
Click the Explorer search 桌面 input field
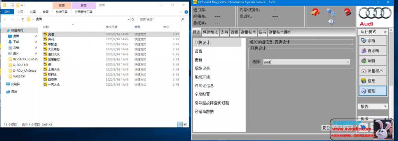click(159, 19)
